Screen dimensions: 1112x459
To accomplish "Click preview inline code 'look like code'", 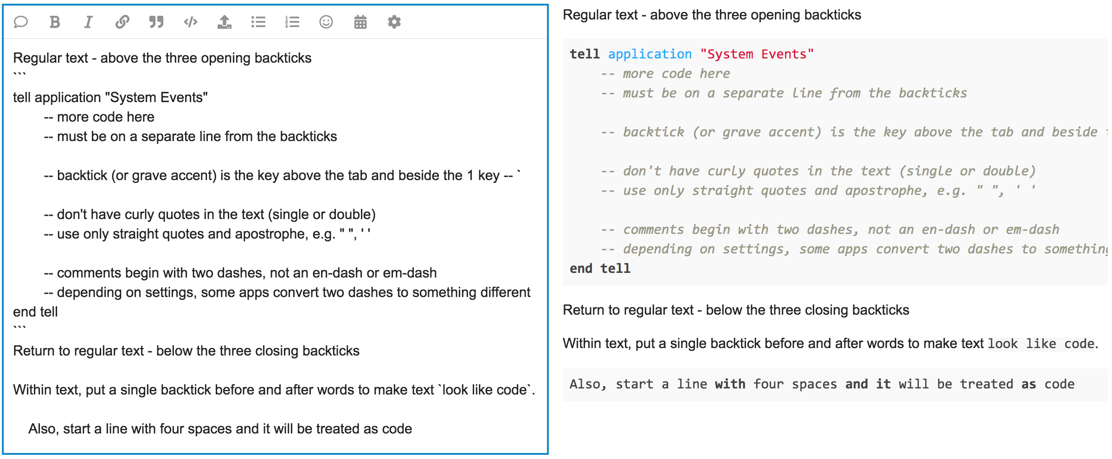I will (x=1041, y=344).
